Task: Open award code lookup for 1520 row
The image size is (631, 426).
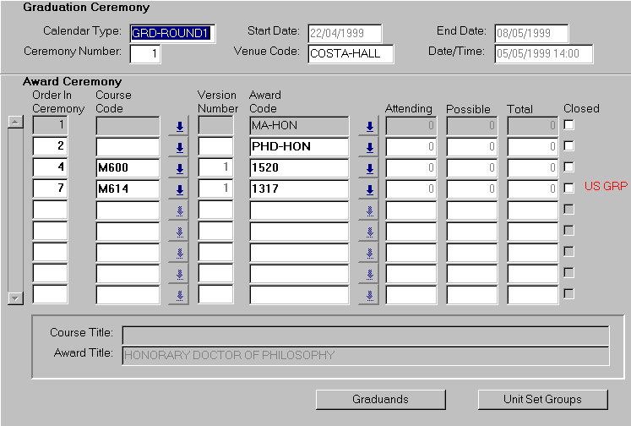Action: pos(368,168)
